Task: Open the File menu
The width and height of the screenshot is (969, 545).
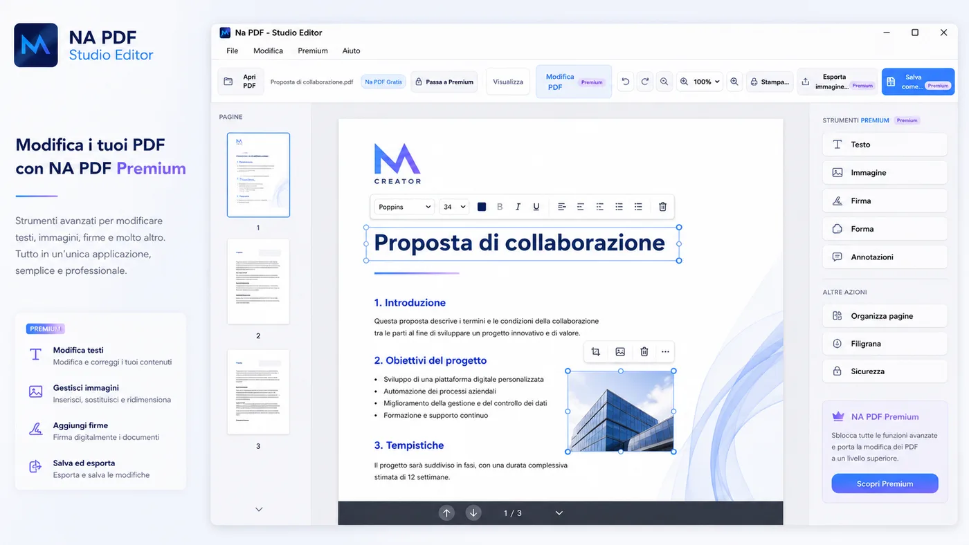Action: [233, 50]
